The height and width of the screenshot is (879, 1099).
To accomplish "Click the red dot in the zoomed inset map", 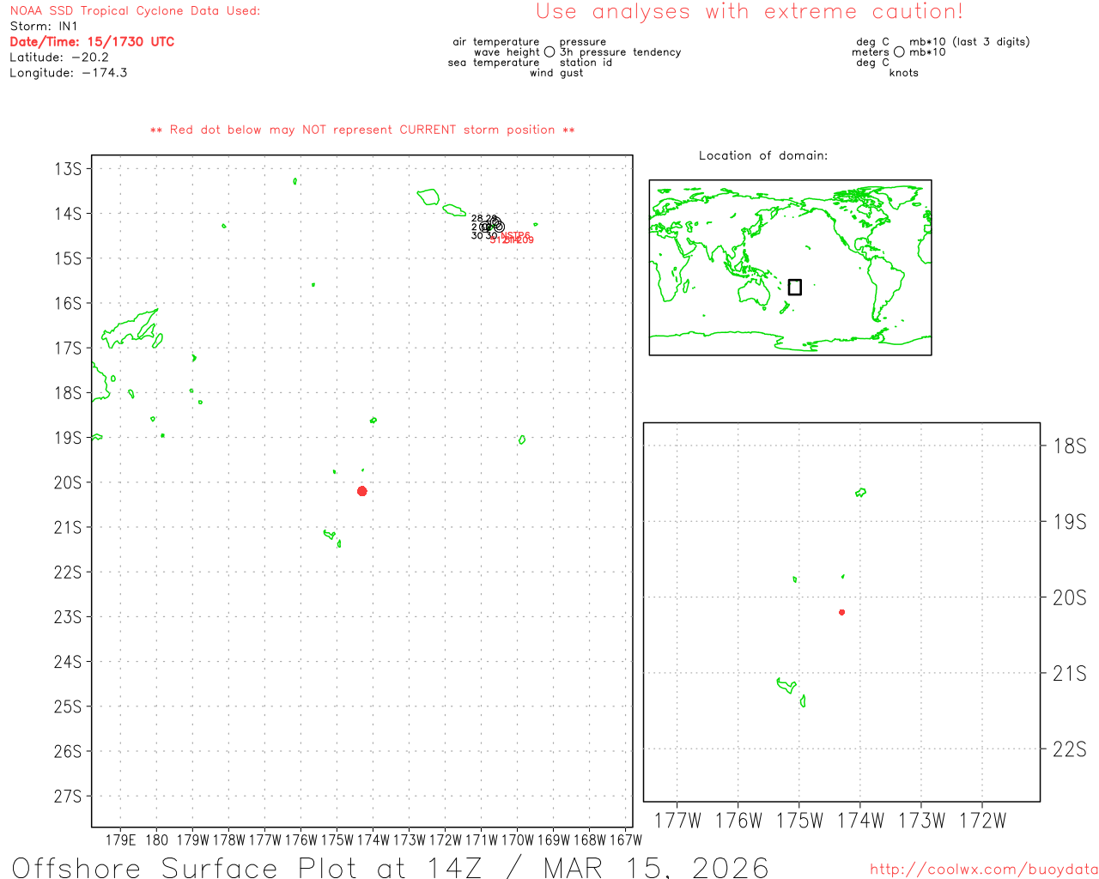I will 841,612.
